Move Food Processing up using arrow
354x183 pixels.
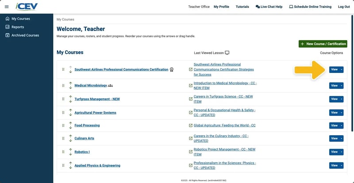(x=70, y=123)
